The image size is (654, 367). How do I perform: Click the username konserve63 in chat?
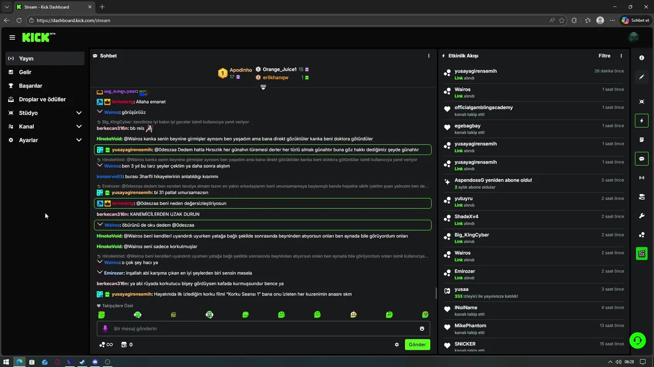tap(109, 176)
